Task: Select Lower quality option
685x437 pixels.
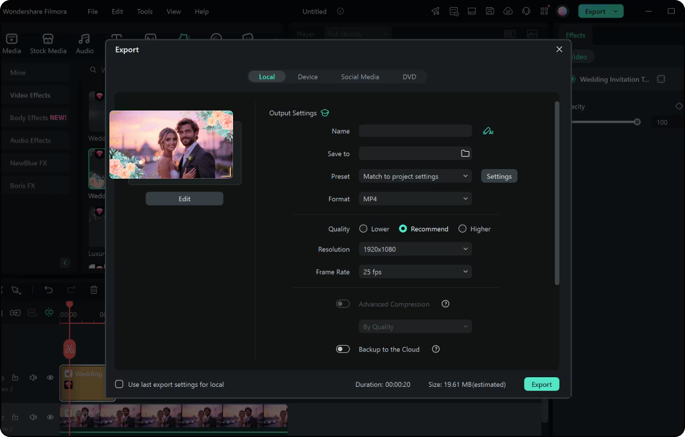Action: point(364,229)
